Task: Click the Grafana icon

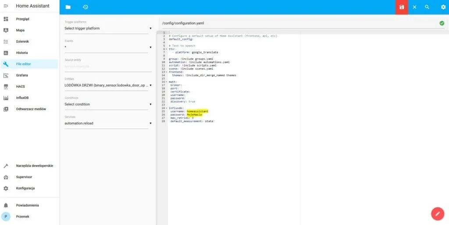Action: pos(6,75)
